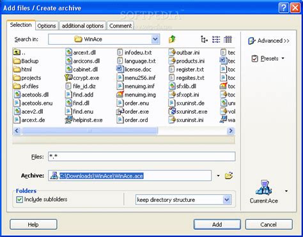303x237 pixels.
Task: Click the dialog help question mark button
Action: [x=284, y=8]
